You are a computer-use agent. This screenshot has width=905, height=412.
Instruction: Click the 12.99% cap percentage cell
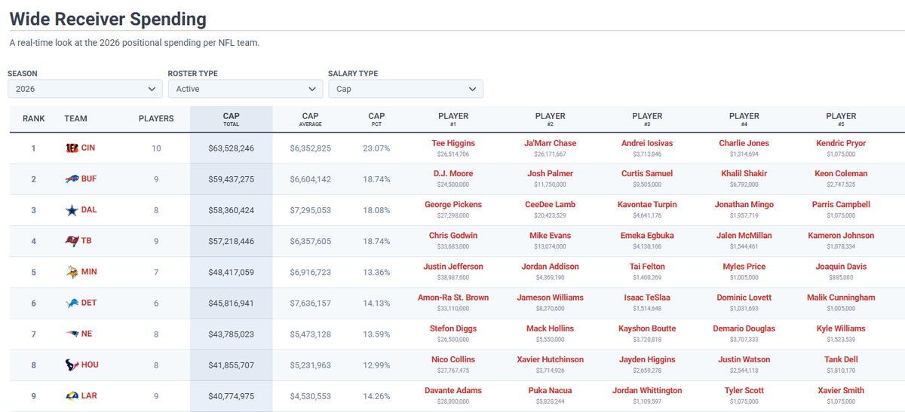376,365
